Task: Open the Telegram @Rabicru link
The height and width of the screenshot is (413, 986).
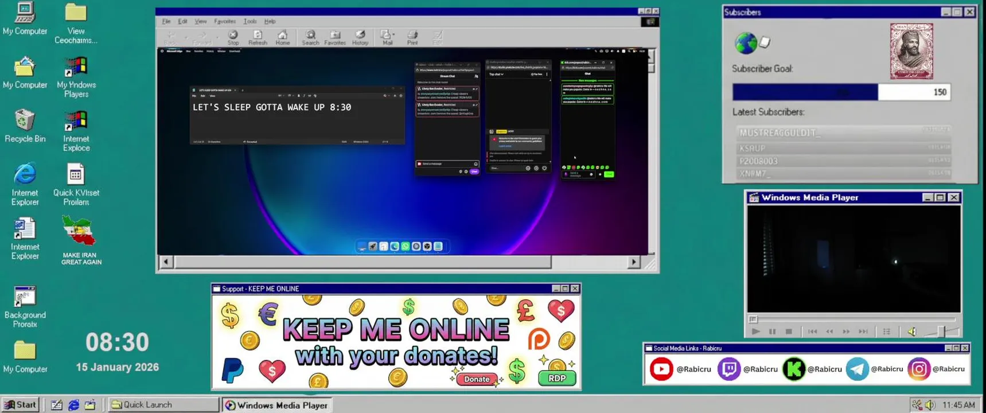Action: [875, 369]
